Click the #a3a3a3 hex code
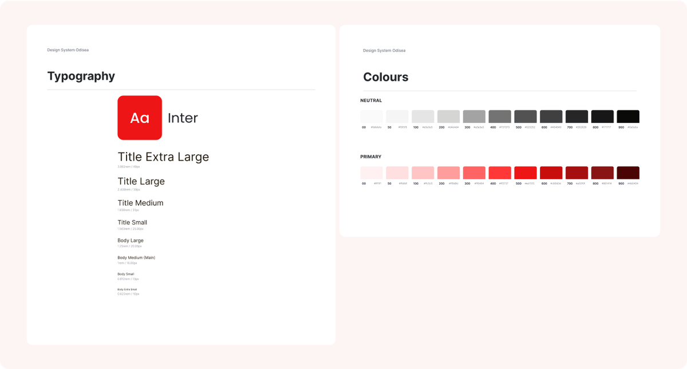 click(480, 127)
